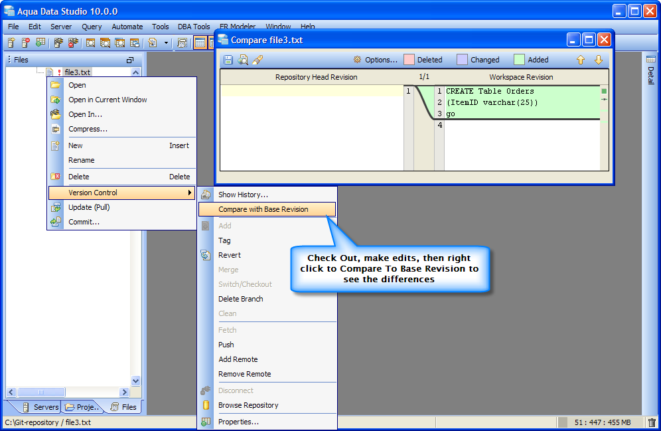Select Push in Version Control submenu
The height and width of the screenshot is (431, 661).
[267, 345]
